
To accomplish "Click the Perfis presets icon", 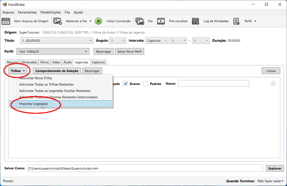I will click(x=237, y=21).
